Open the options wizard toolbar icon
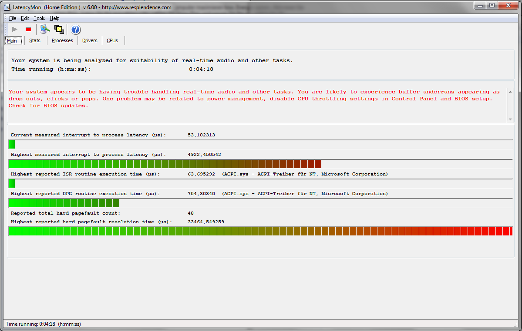Image resolution: width=522 pixels, height=331 pixels. 45,29
